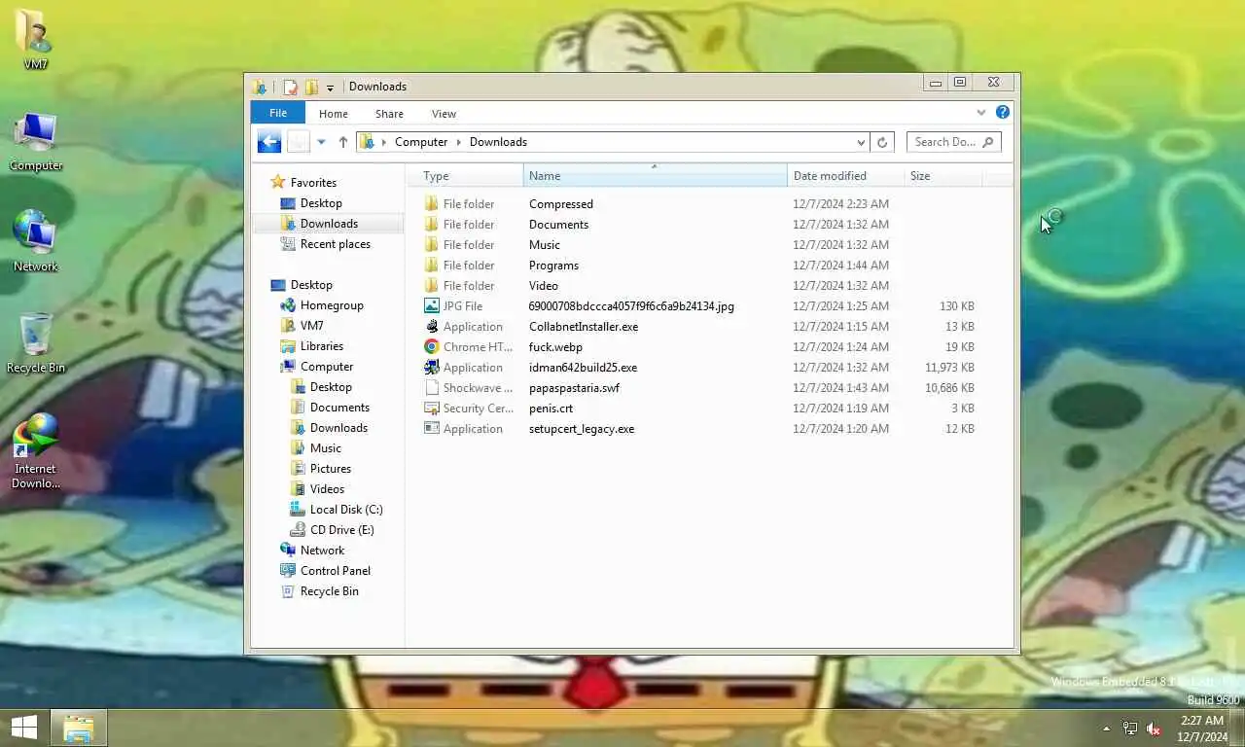This screenshot has height=747, width=1245.
Task: Select Homegroup in the navigation pane
Action: 332,305
